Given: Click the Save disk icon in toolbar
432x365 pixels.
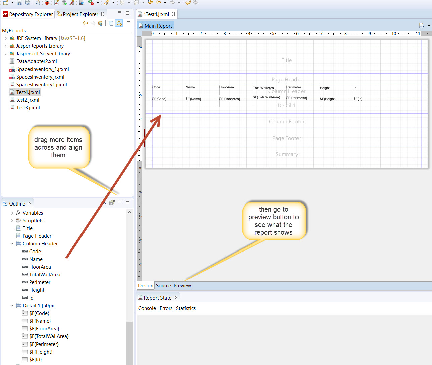Looking at the screenshot, I should [19, 2].
